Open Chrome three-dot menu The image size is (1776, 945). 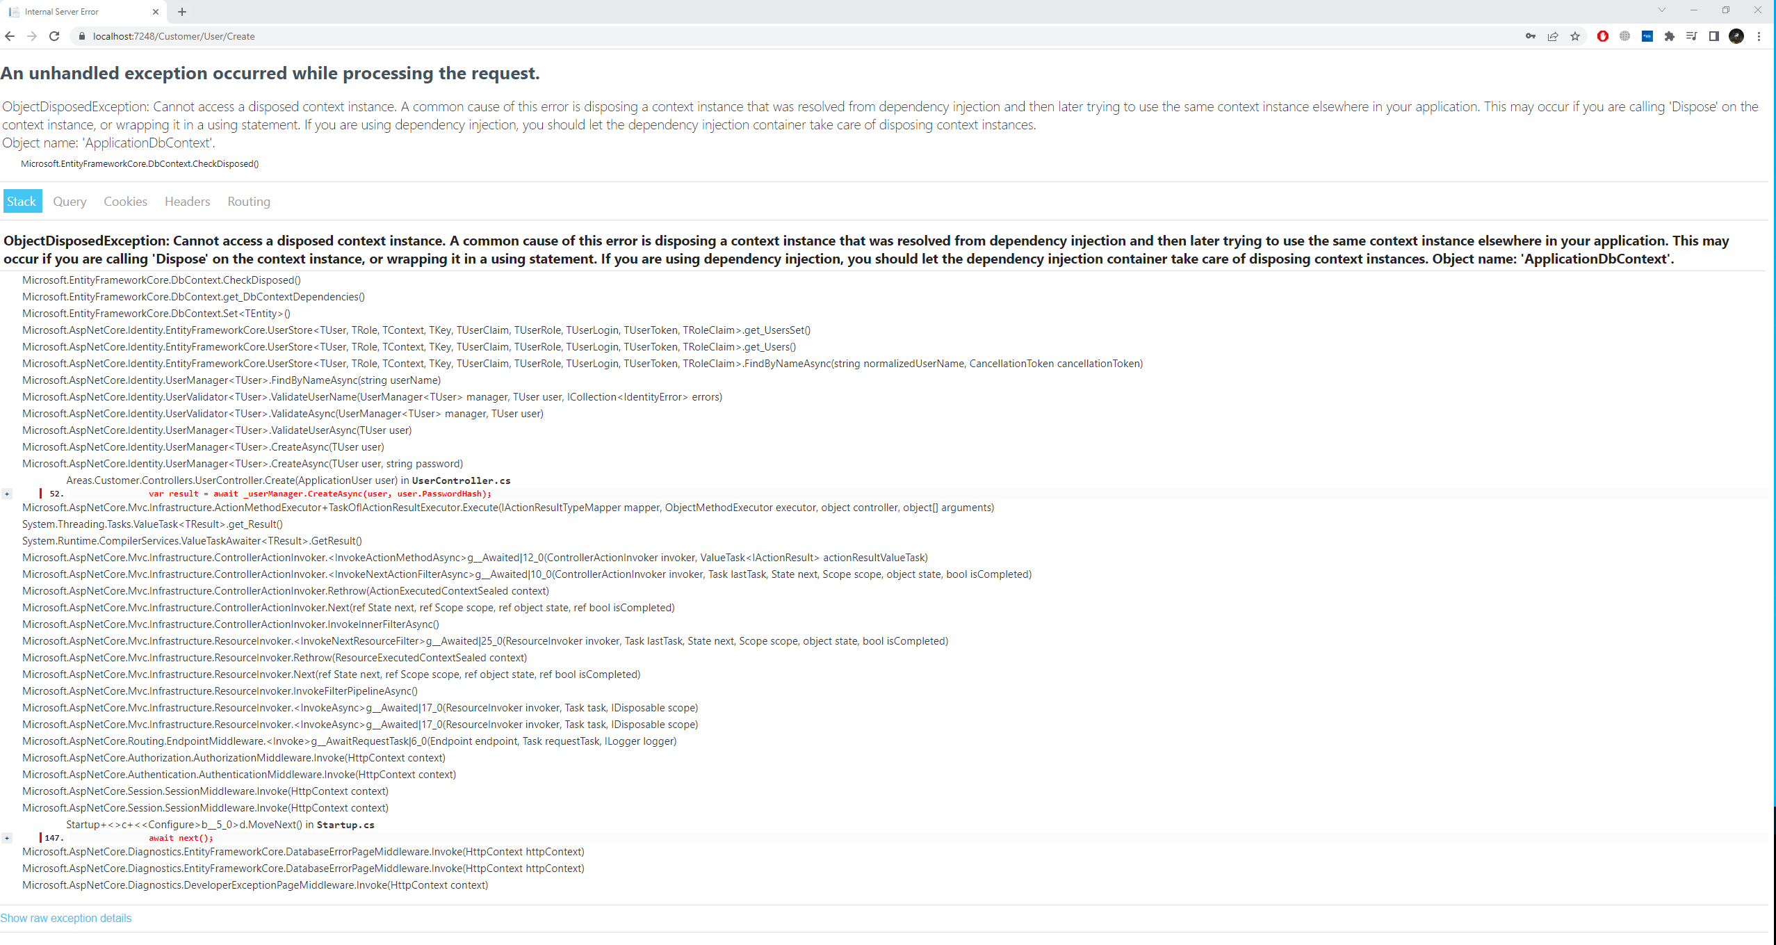(1759, 36)
